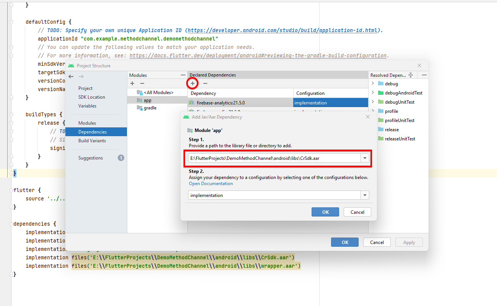Open the Suggestions section
Viewport: 497px width, 306px height.
click(91, 158)
